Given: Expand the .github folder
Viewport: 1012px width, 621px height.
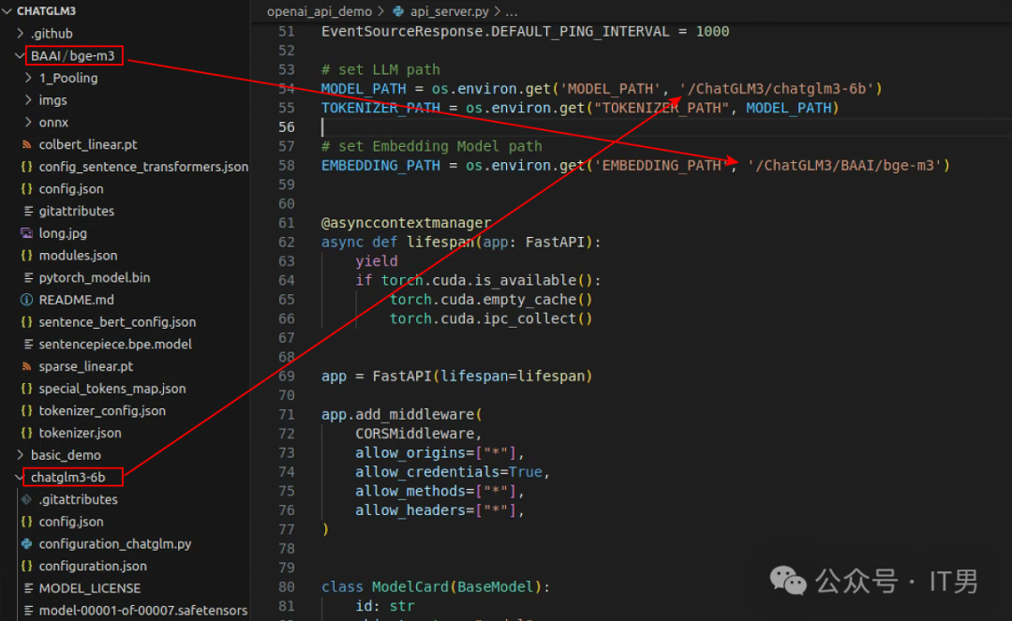Looking at the screenshot, I should [20, 34].
